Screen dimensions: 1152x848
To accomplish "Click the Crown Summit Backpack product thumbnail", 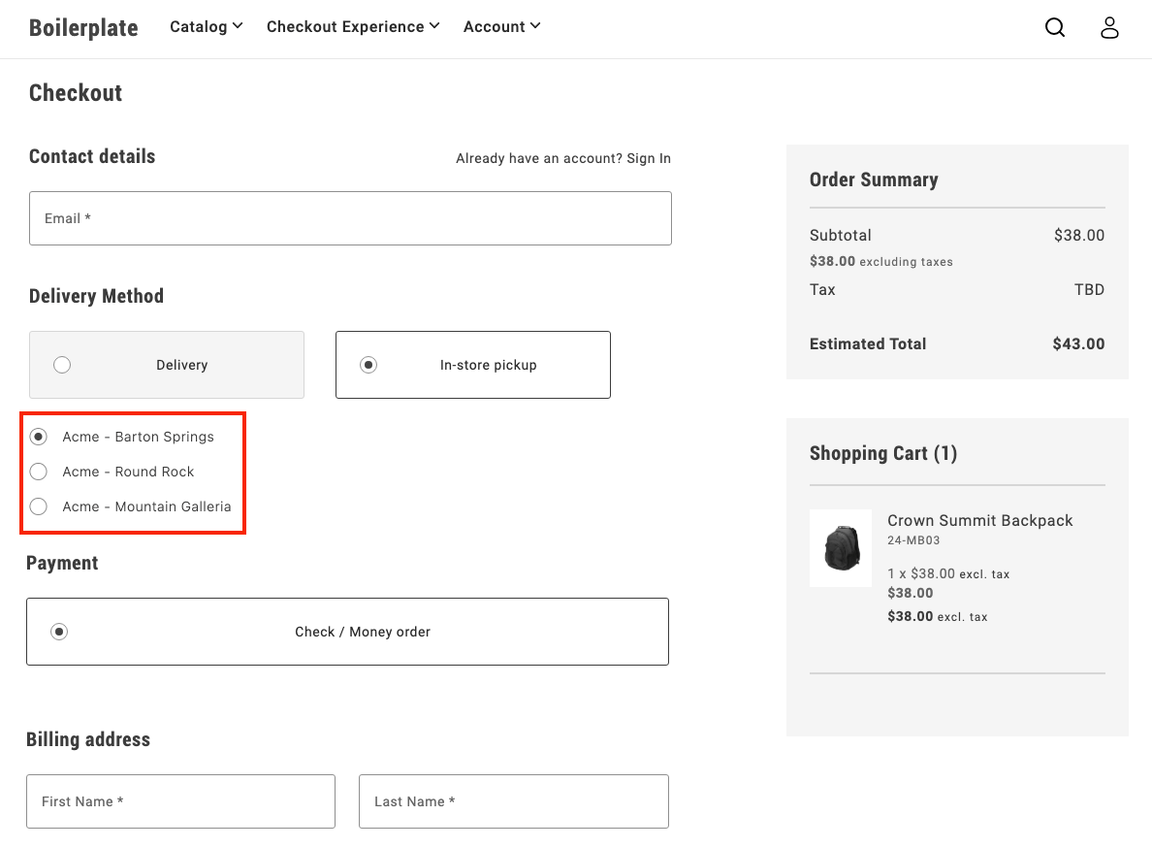I will coord(841,548).
